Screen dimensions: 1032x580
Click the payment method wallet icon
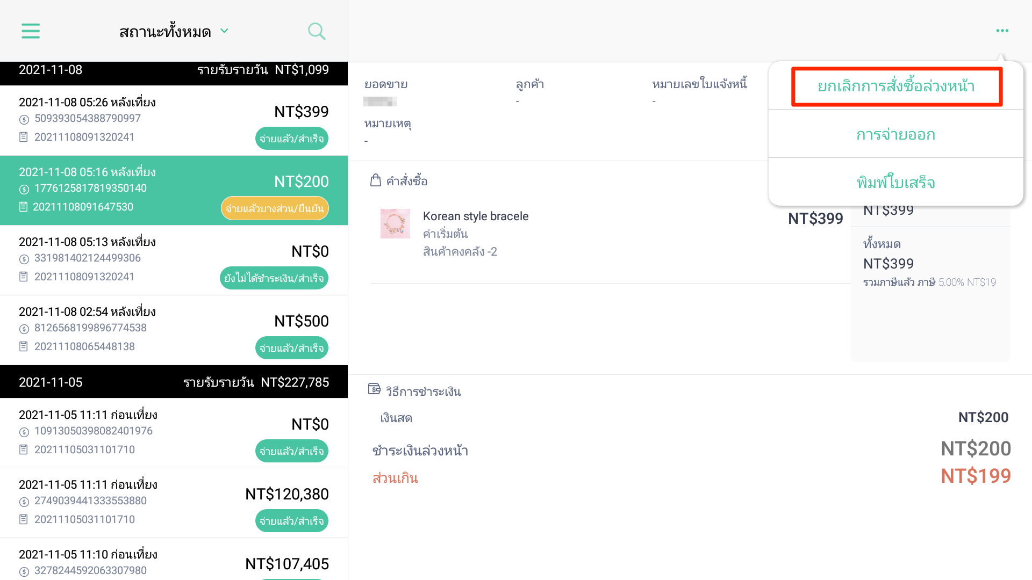(374, 389)
